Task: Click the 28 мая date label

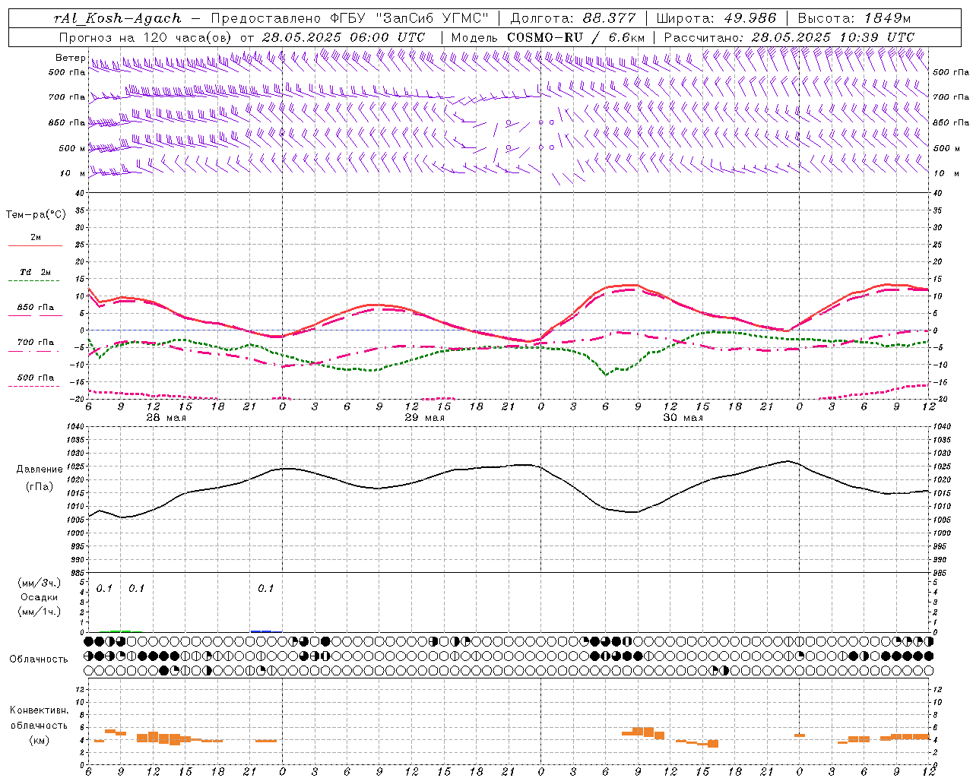Action: (x=166, y=418)
